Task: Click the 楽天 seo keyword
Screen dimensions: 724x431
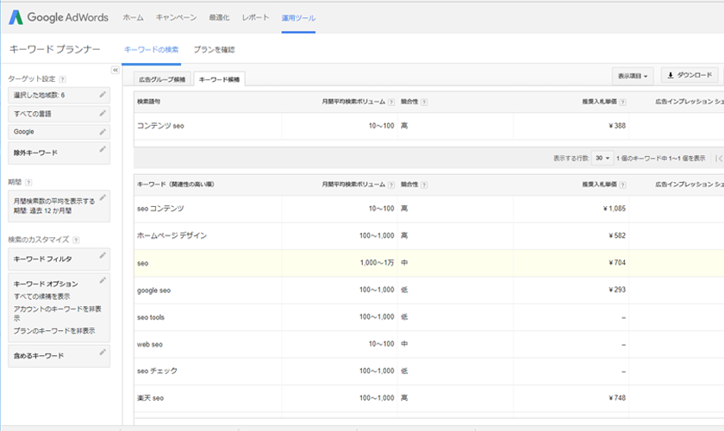Action: tap(150, 398)
